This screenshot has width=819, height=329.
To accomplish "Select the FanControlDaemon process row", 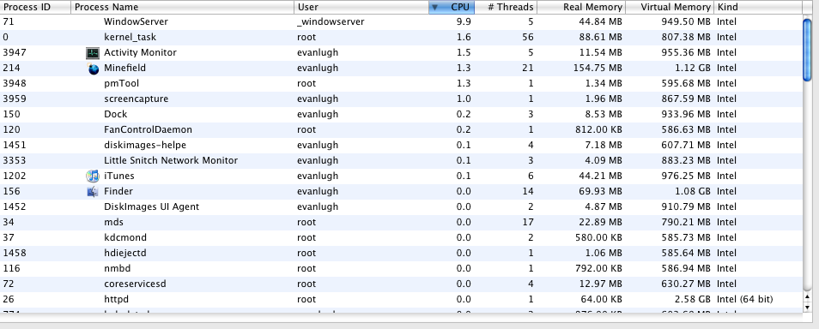I will [401, 130].
